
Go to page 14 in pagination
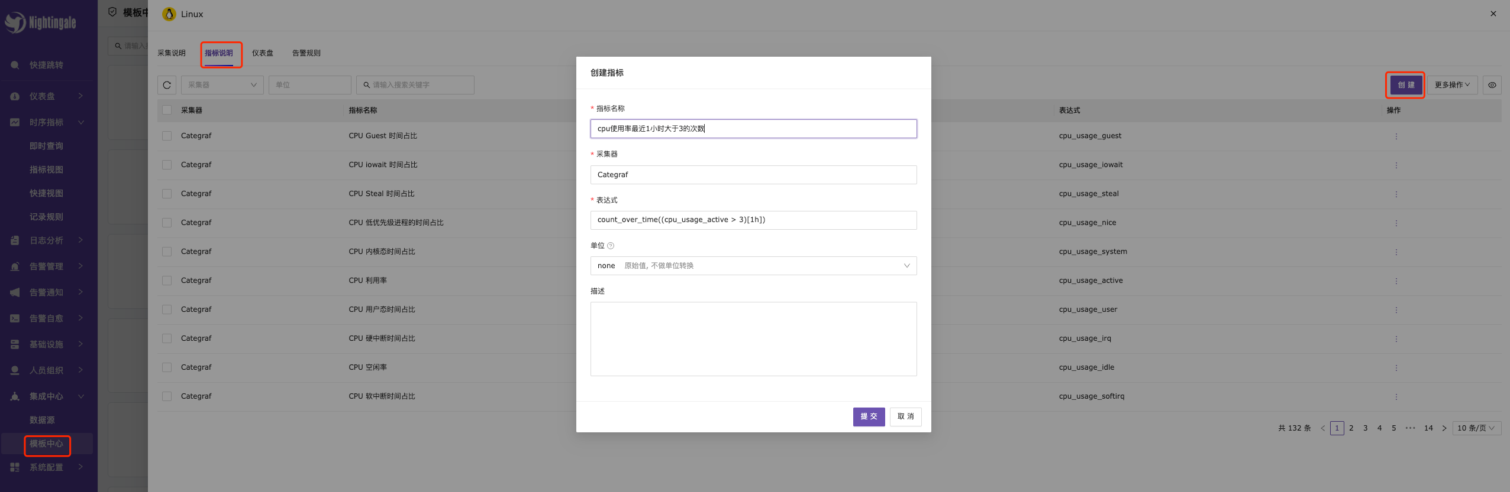coord(1428,428)
